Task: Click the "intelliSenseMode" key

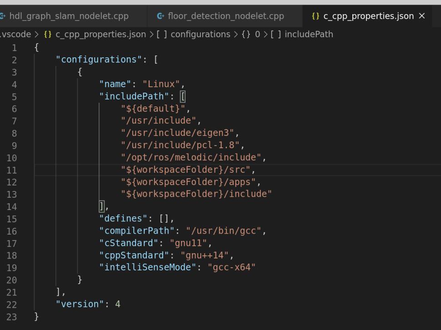Action: pyautogui.click(x=147, y=267)
